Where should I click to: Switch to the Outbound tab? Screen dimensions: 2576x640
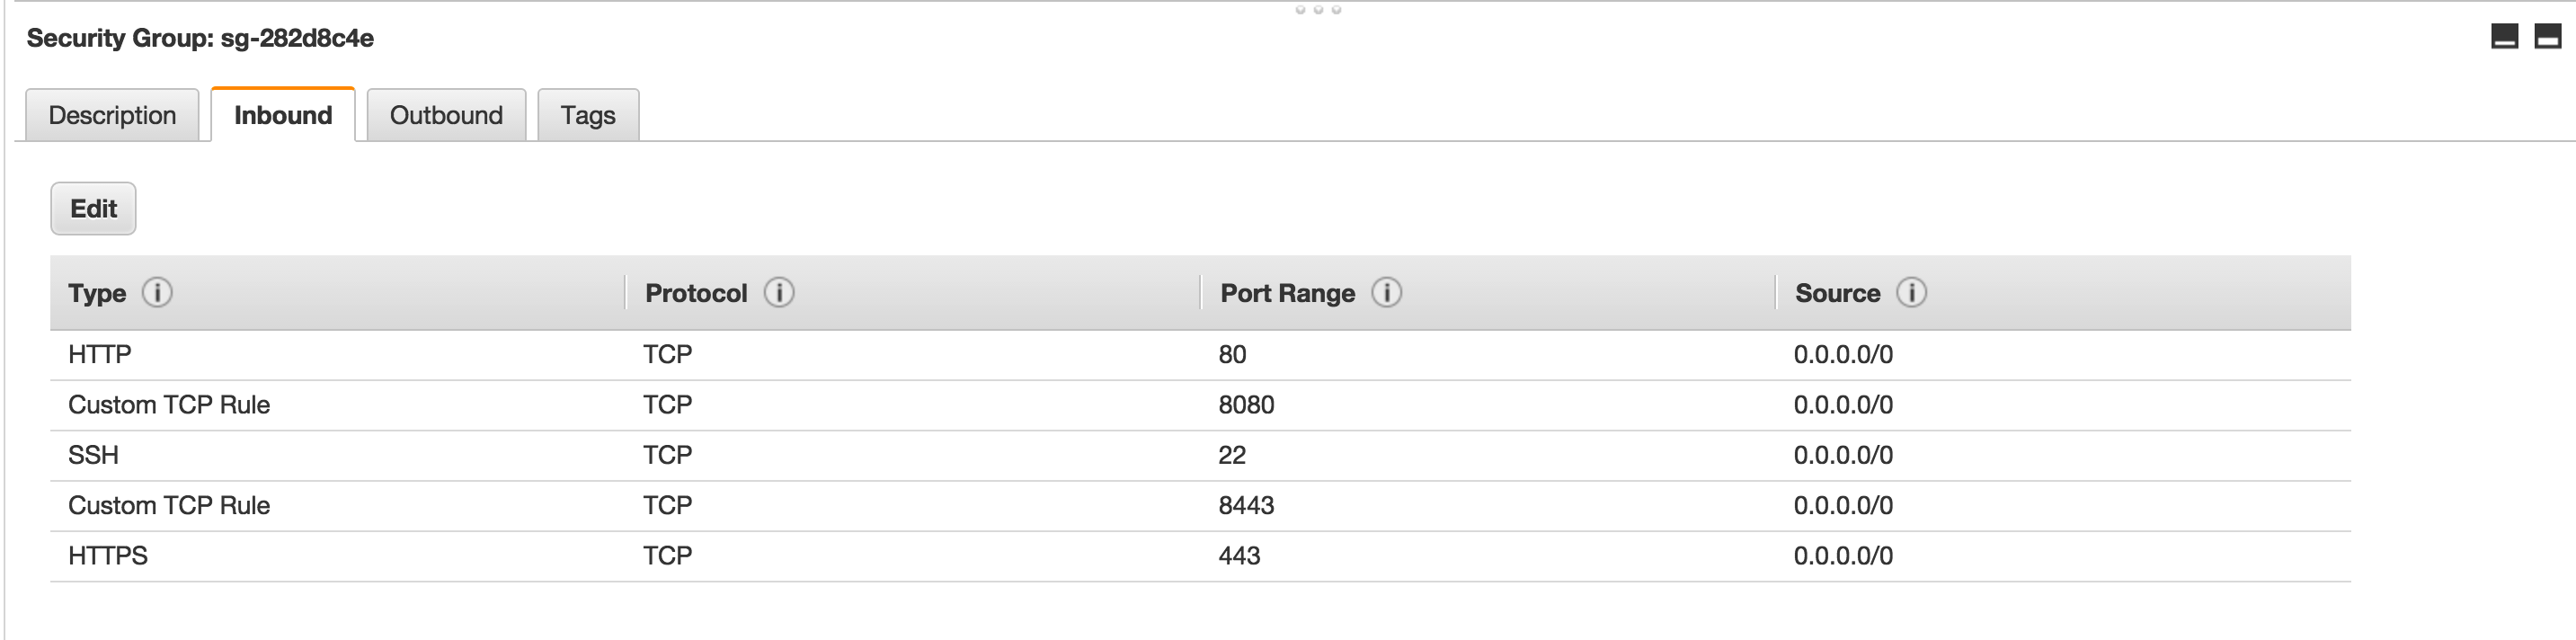[x=446, y=116]
